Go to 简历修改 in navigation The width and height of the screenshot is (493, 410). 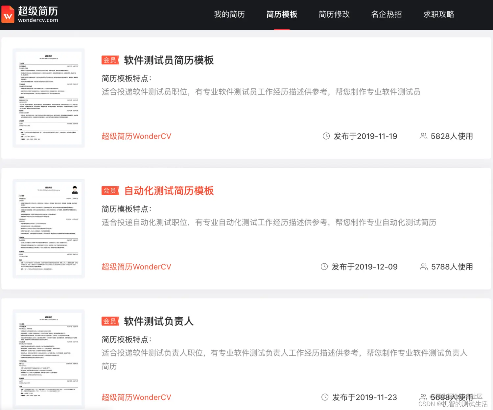pyautogui.click(x=334, y=14)
